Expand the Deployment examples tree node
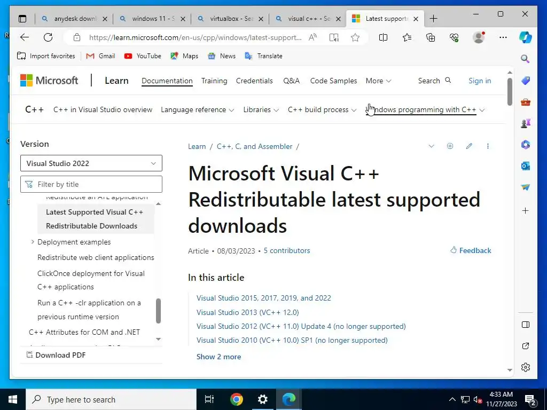Viewport: 547px width, 410px height. click(33, 242)
